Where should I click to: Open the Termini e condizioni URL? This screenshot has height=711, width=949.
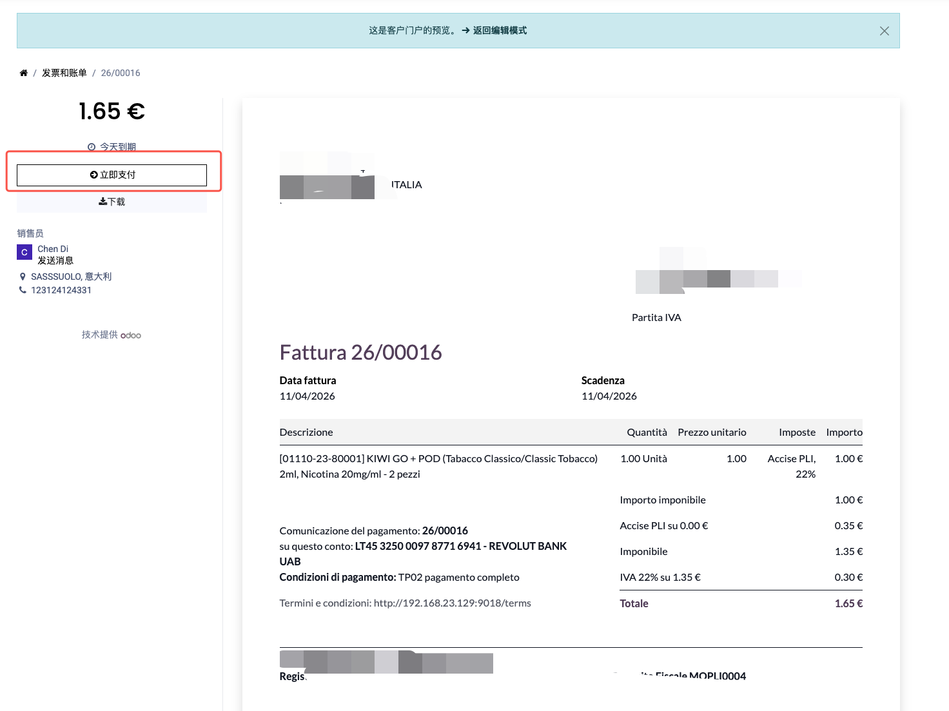pyautogui.click(x=452, y=603)
